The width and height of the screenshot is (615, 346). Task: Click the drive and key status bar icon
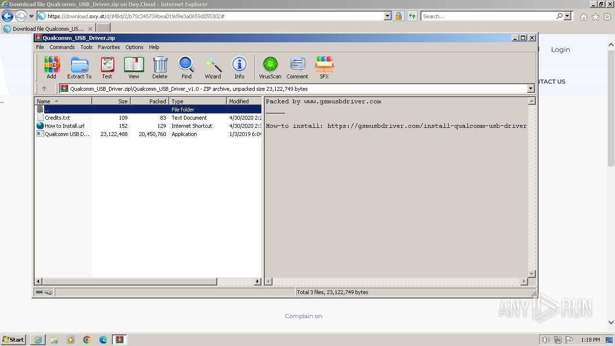pyautogui.click(x=44, y=292)
